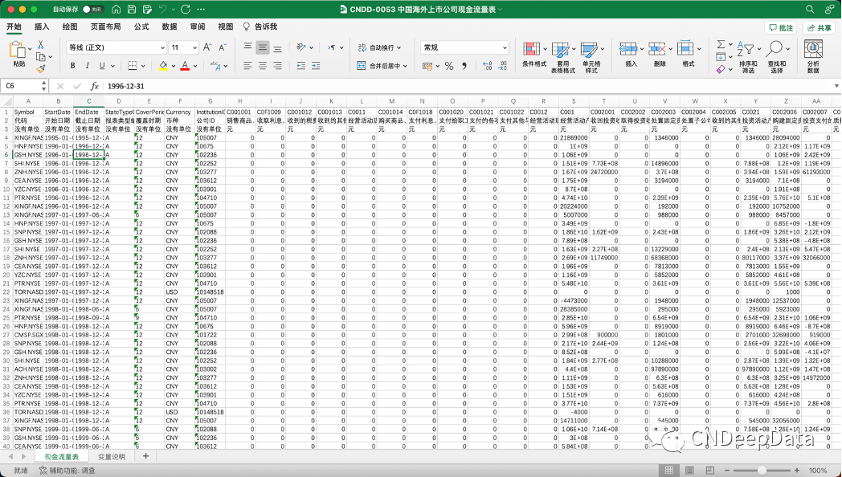Open the 开始 ribbon tab
Viewport: 842px width, 477px height.
(x=14, y=26)
